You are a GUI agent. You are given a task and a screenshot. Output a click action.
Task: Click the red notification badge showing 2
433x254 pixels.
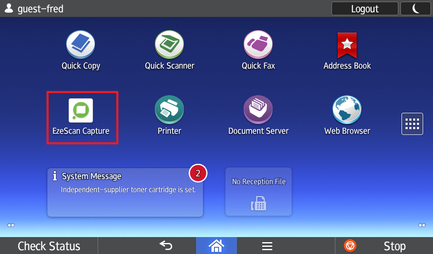click(x=197, y=172)
